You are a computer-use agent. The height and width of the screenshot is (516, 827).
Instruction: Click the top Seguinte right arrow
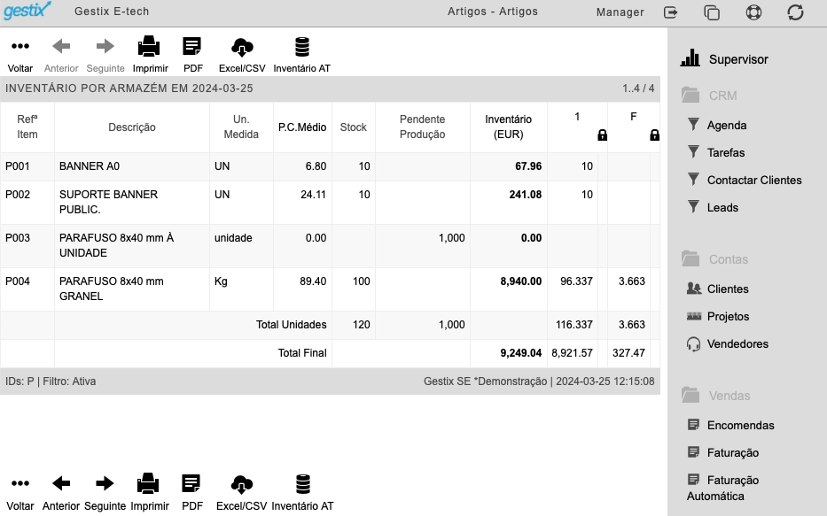pyautogui.click(x=105, y=46)
